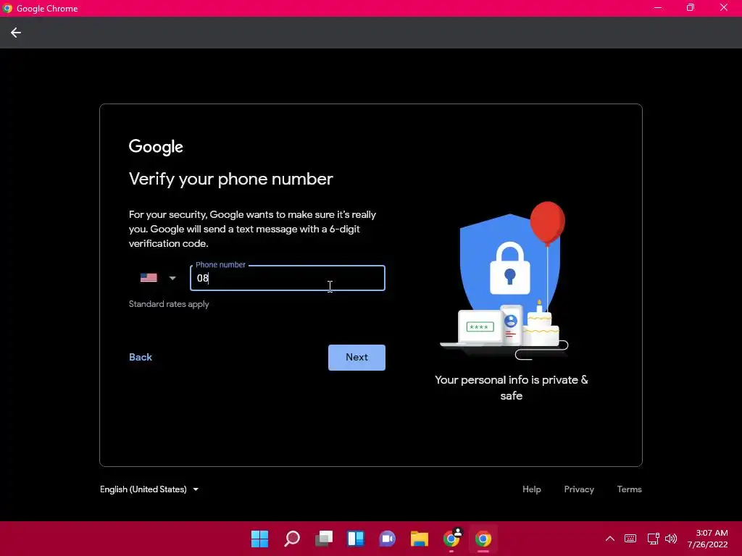Show hidden system tray icons
The width and height of the screenshot is (742, 556).
[610, 539]
